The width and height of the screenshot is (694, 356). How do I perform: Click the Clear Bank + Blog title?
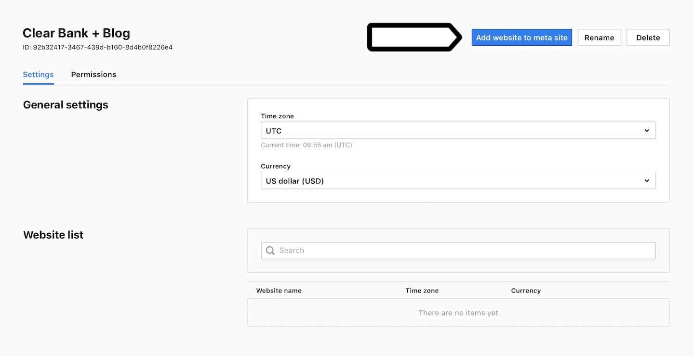pyautogui.click(x=76, y=33)
